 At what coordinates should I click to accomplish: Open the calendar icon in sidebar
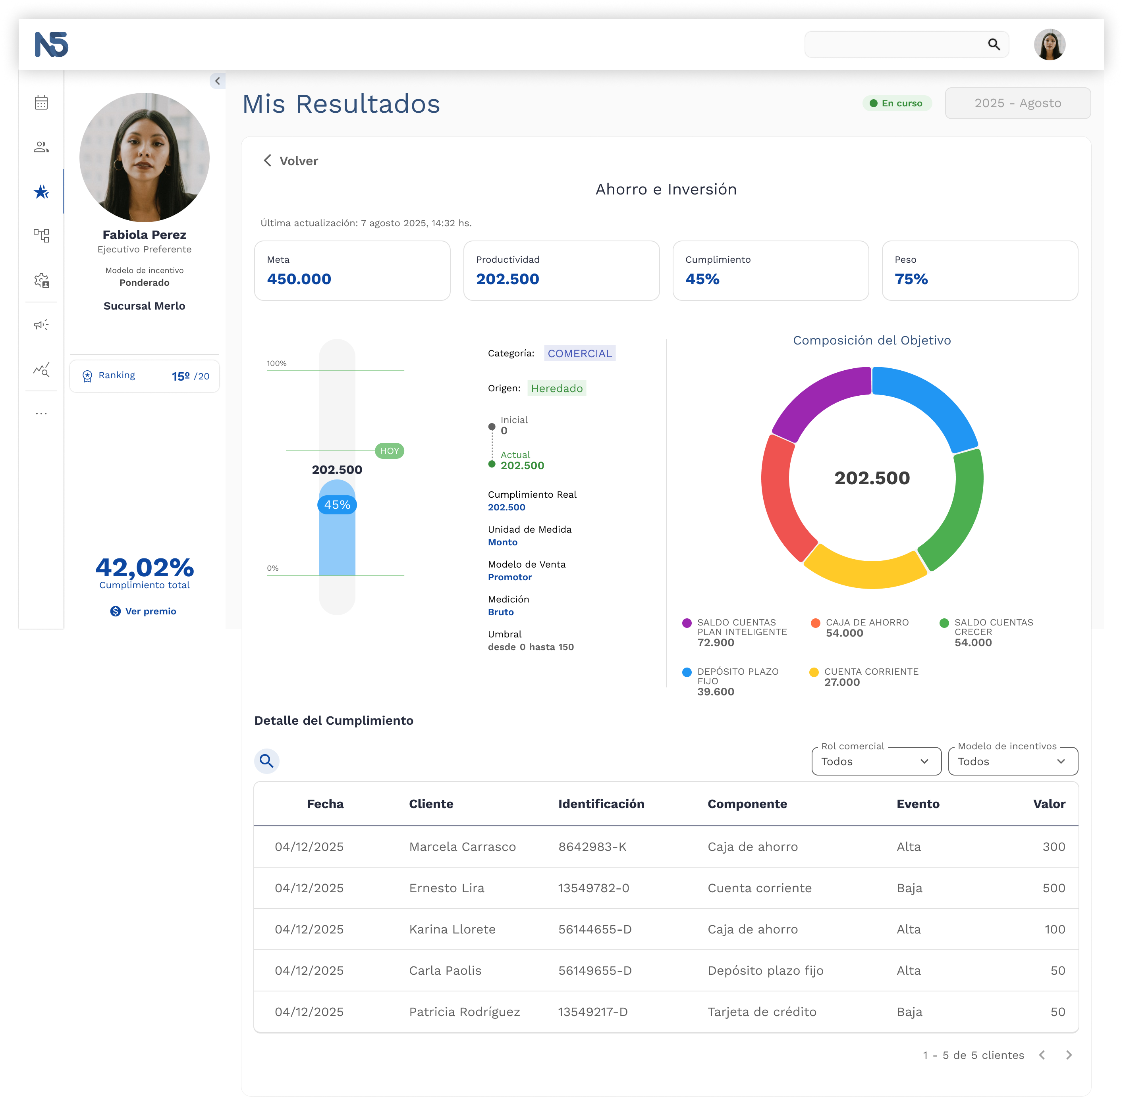tap(41, 103)
